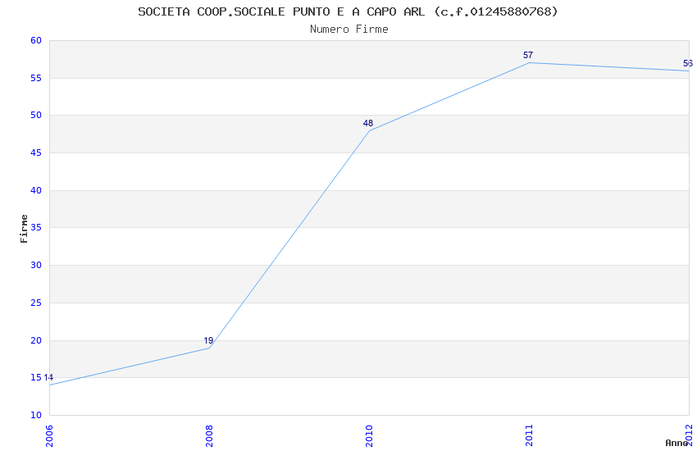Click the Numero Firme subtitle
The image size is (697, 451).
point(348,29)
